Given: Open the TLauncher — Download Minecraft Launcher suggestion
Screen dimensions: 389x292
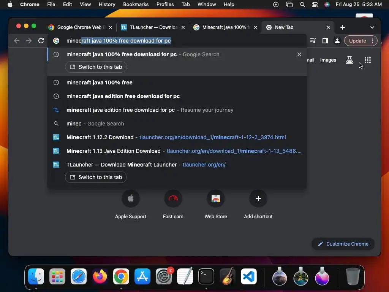Looking at the screenshot, I should 177,164.
